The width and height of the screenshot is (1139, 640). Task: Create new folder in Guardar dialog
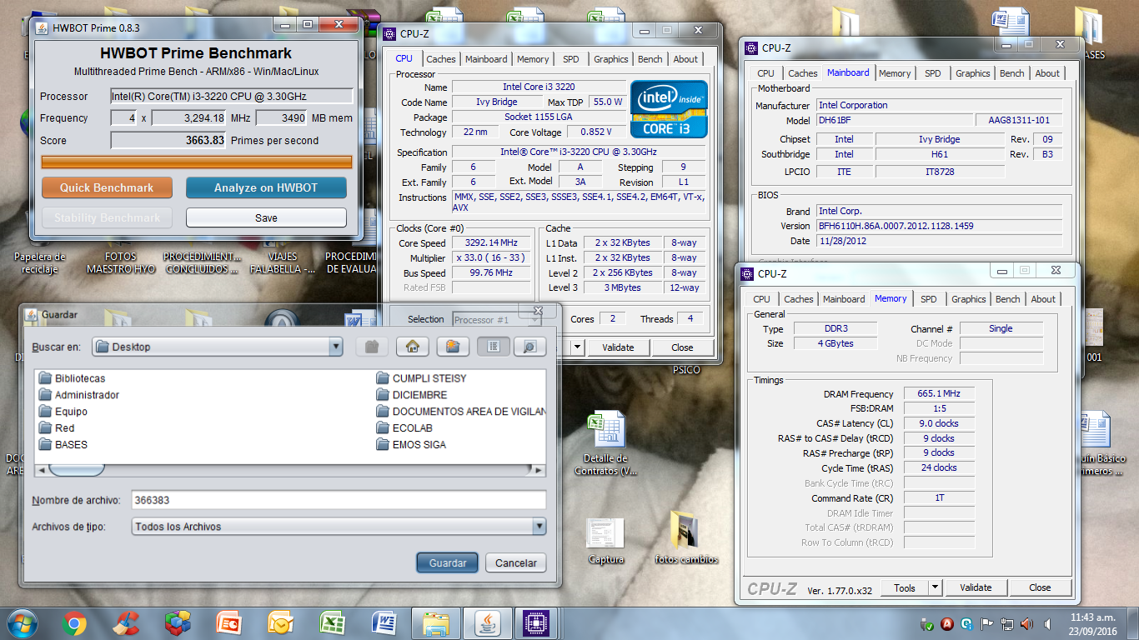tap(452, 347)
